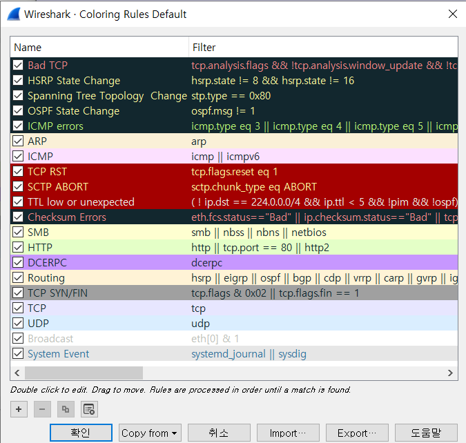Click the filter 'http || tcp.port == 80 || http2'
466x443 pixels.
[260, 247]
